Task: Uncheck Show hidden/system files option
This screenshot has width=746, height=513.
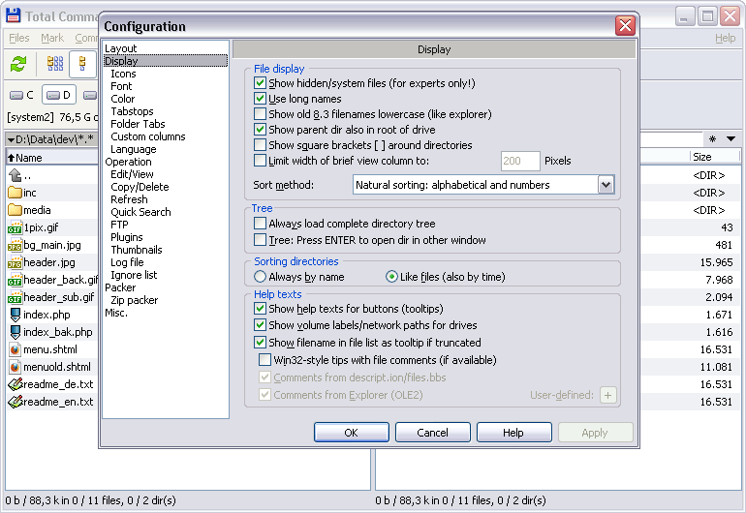Action: (x=260, y=83)
